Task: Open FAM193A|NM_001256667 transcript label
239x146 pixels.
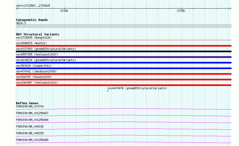Action: tap(32, 113)
